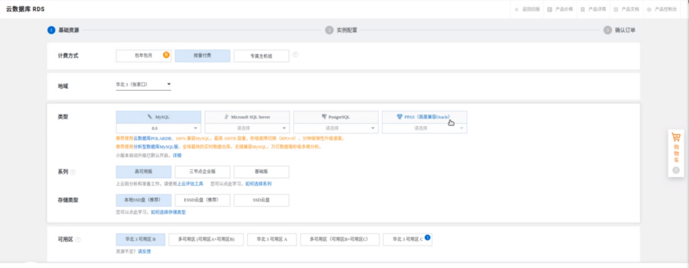The height and width of the screenshot is (268, 689).
Task: Click the PPAS blue logo icon
Action: click(x=399, y=116)
